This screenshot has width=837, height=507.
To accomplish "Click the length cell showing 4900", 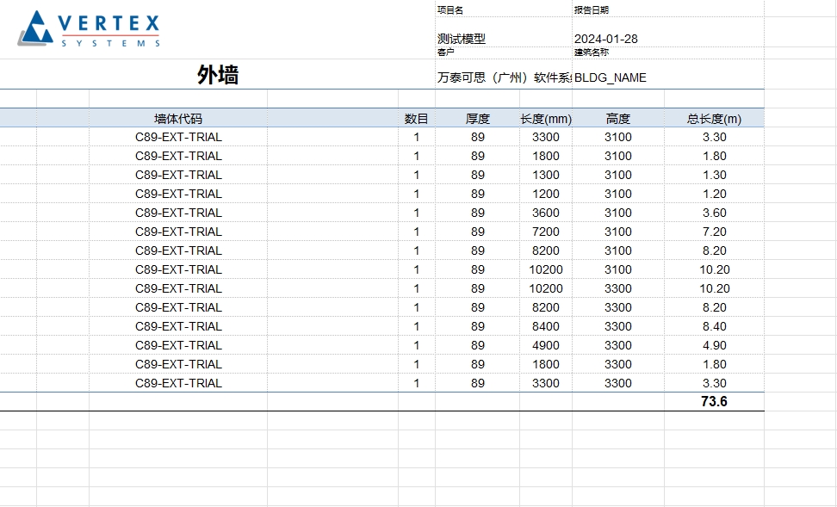I will tap(546, 345).
